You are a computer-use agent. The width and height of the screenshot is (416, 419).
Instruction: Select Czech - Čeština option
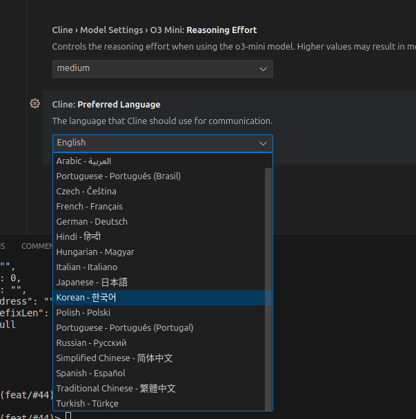click(x=87, y=192)
